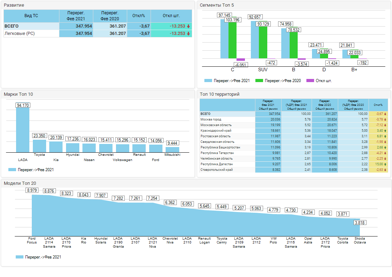Click the red arrow in the Легковые (PC) row
The height and width of the screenshot is (277, 392).
click(x=188, y=34)
